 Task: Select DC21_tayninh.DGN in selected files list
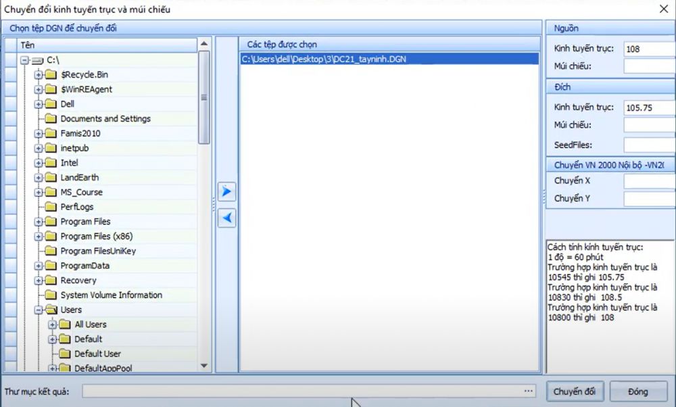pyautogui.click(x=323, y=59)
